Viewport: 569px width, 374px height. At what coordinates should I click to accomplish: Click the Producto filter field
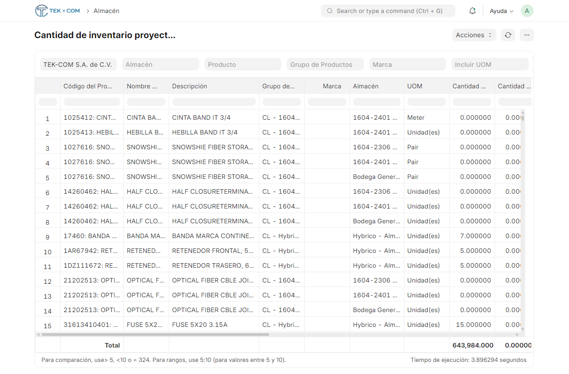tap(243, 65)
